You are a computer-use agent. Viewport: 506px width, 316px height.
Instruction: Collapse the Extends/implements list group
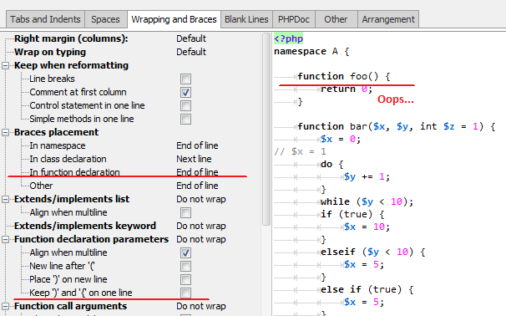pyautogui.click(x=5, y=199)
